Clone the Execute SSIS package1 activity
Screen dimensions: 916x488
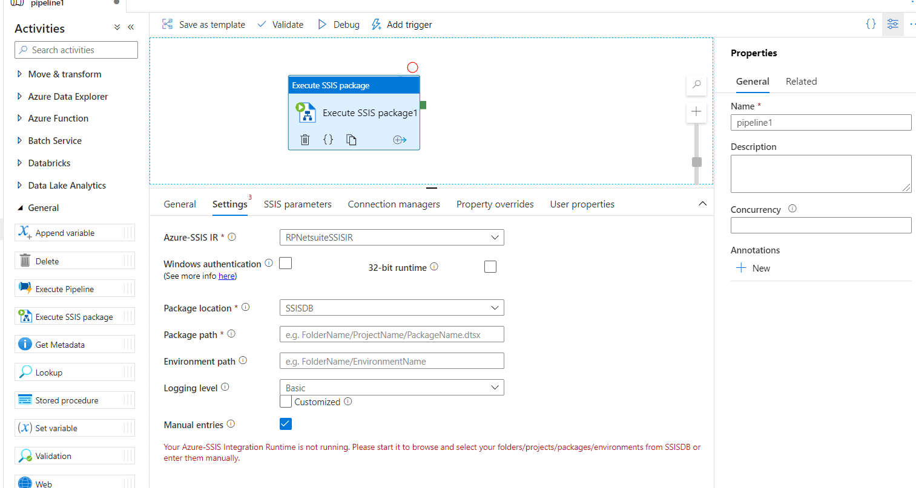click(x=351, y=140)
